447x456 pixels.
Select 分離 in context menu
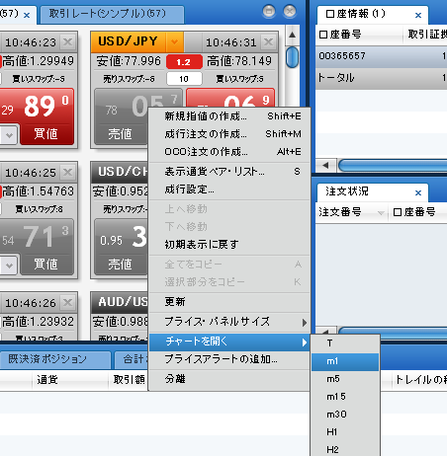coord(229,379)
